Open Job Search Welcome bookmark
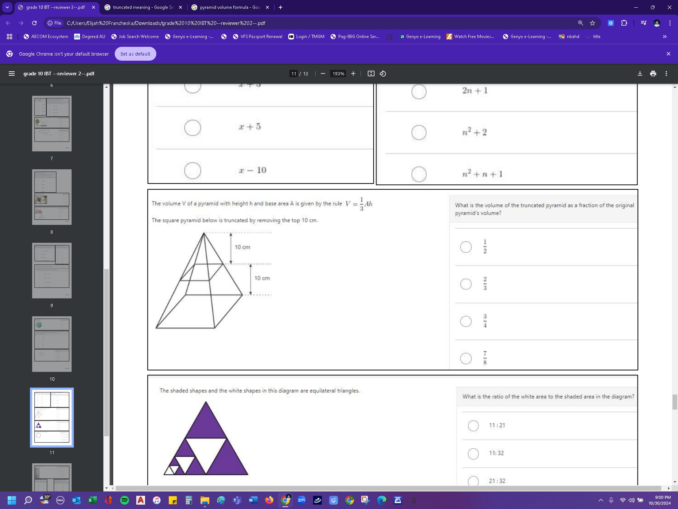The image size is (678, 509). tap(135, 37)
